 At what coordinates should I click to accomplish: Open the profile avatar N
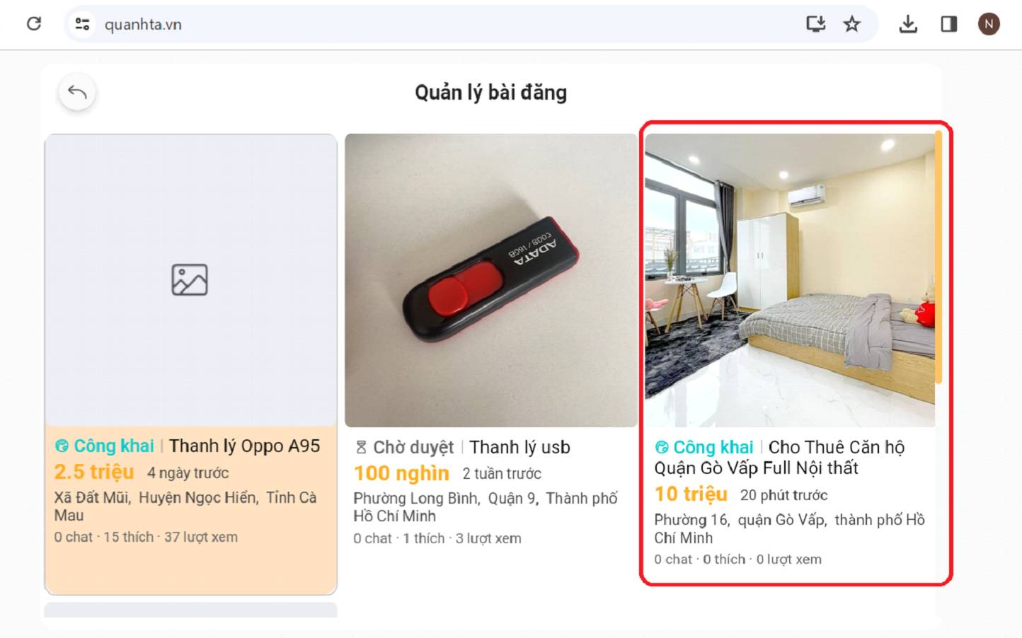(x=989, y=24)
